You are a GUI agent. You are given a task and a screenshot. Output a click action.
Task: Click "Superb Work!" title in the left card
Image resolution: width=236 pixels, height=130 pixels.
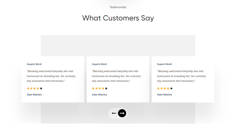coord(34,64)
